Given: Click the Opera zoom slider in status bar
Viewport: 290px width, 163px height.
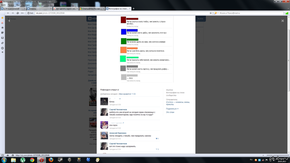Looking at the screenshot, I should pyautogui.click(x=277, y=155).
